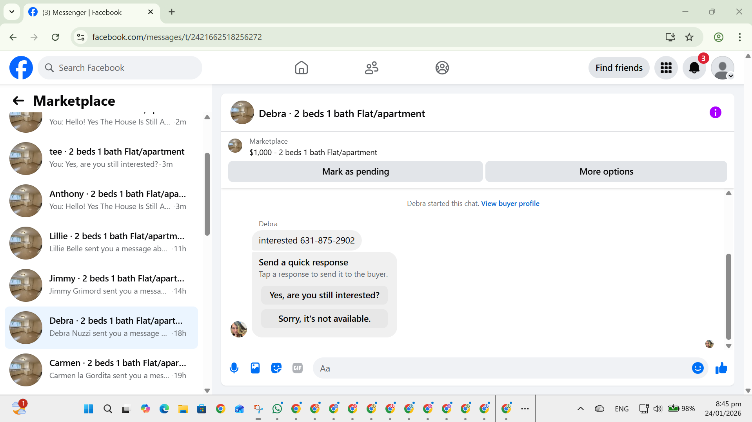Viewport: 752px width, 422px height.
Task: Open the notifications bell
Action: (694, 68)
